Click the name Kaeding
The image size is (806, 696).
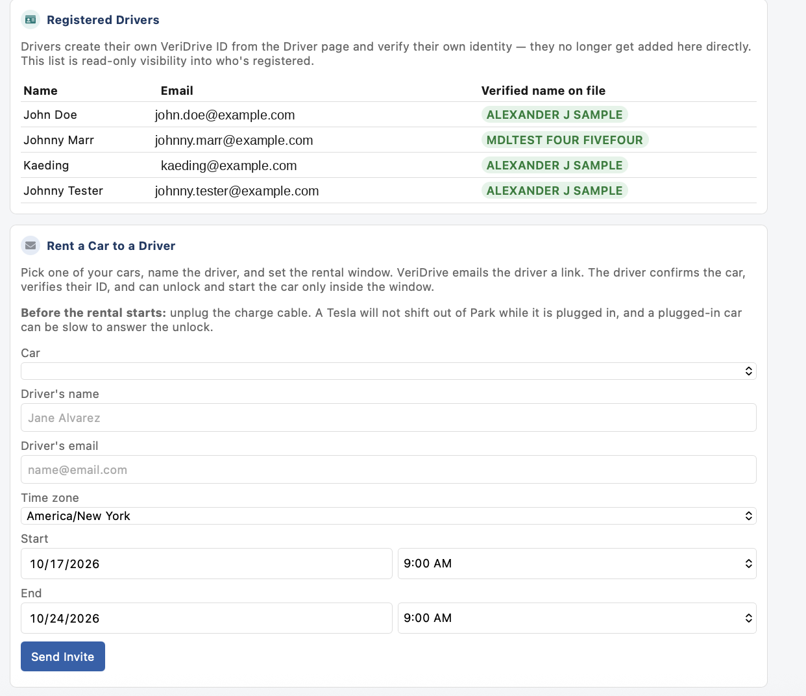46,166
